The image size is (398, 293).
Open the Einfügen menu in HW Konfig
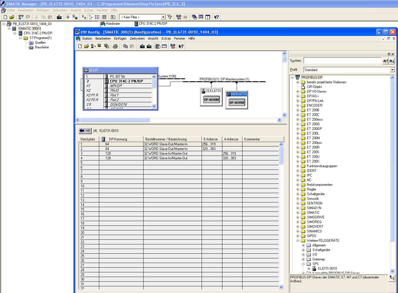pyautogui.click(x=120, y=38)
